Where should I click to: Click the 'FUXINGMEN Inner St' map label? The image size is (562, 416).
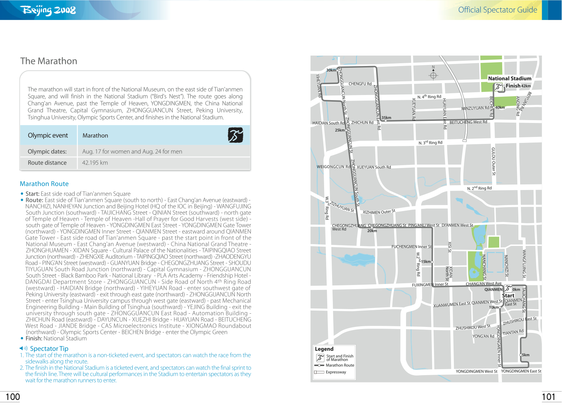pos(430,285)
